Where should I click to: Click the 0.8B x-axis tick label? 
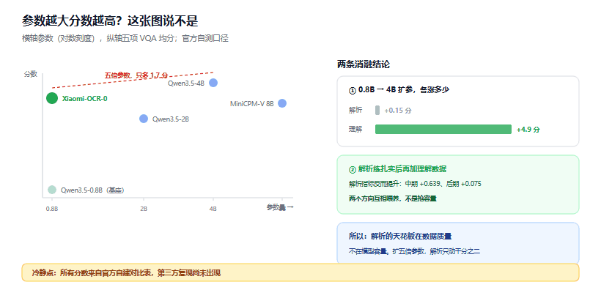(52, 209)
